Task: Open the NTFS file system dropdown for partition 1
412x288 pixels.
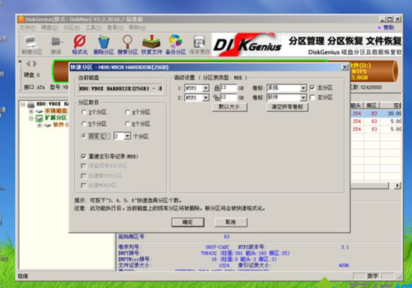Action: [206, 88]
